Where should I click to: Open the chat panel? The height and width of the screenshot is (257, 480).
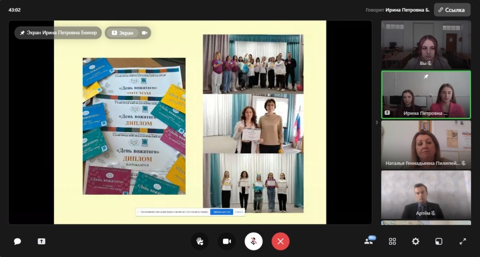pos(17,241)
